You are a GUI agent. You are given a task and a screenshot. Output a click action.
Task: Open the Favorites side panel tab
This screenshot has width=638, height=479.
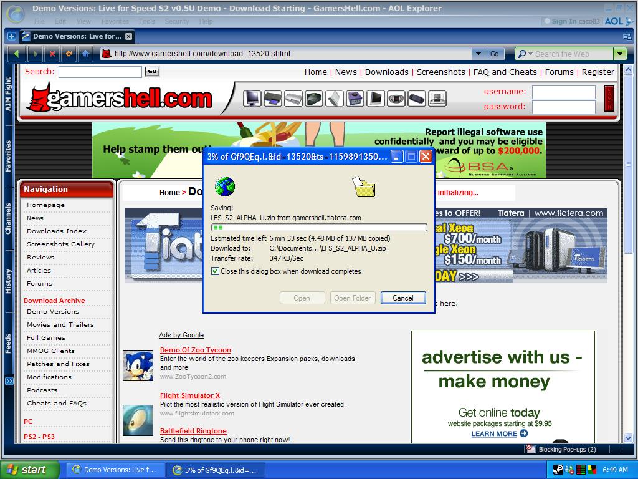(x=9, y=157)
